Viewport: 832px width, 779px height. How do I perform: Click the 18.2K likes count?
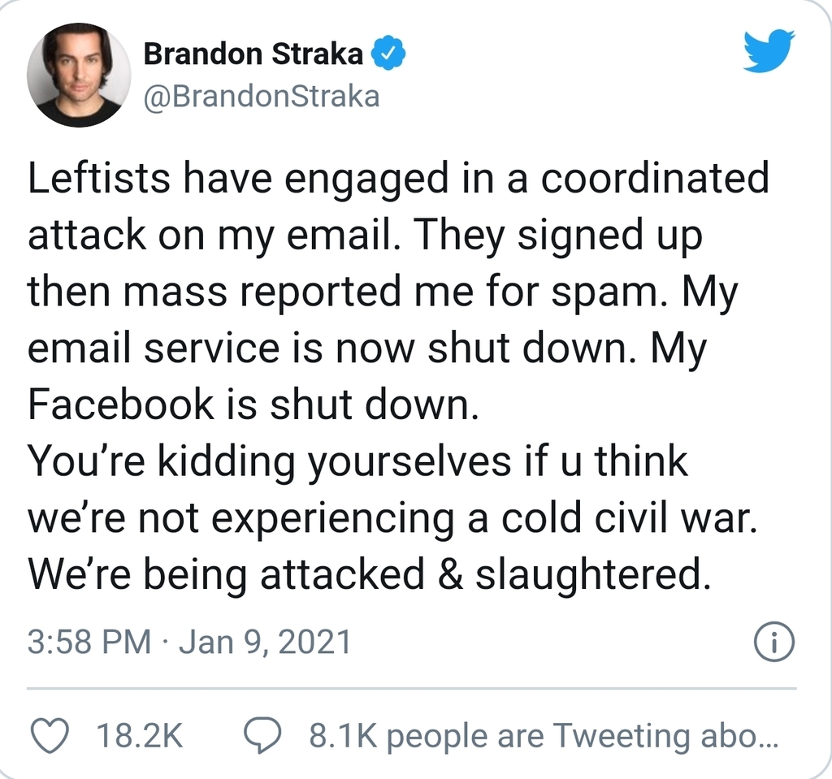pyautogui.click(x=139, y=736)
